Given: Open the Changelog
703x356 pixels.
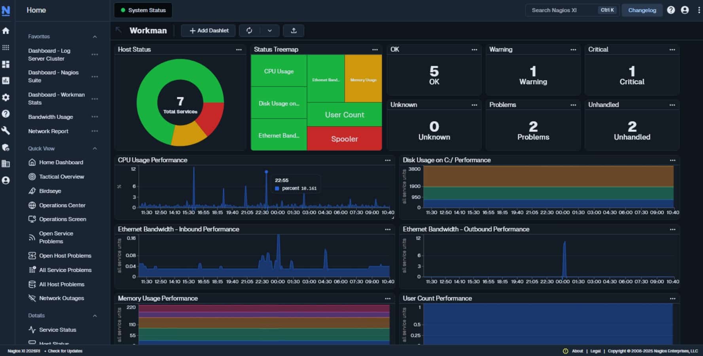Looking at the screenshot, I should coord(642,10).
